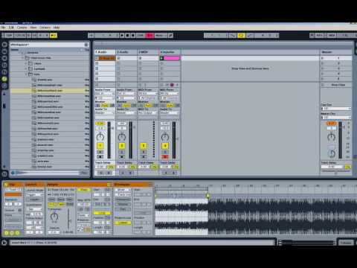Toggle the yellow metronome button

pos(54,36)
